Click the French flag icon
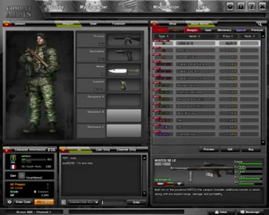The height and width of the screenshot is (215, 269). pyautogui.click(x=13, y=167)
